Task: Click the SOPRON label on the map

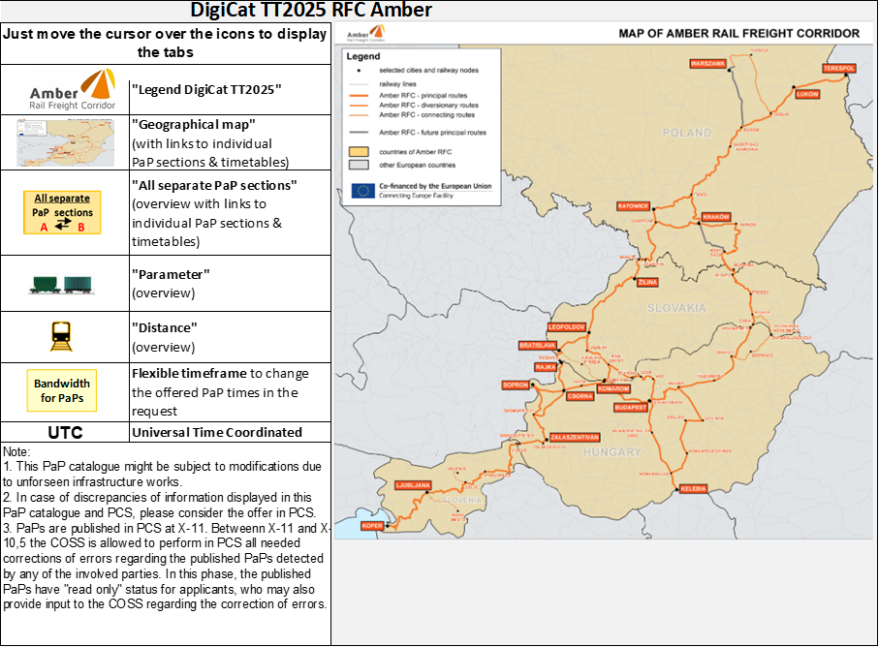Action: [516, 385]
